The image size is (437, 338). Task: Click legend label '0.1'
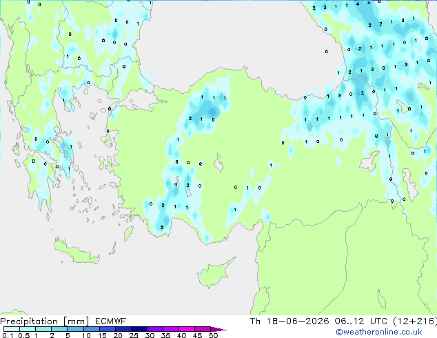8,335
